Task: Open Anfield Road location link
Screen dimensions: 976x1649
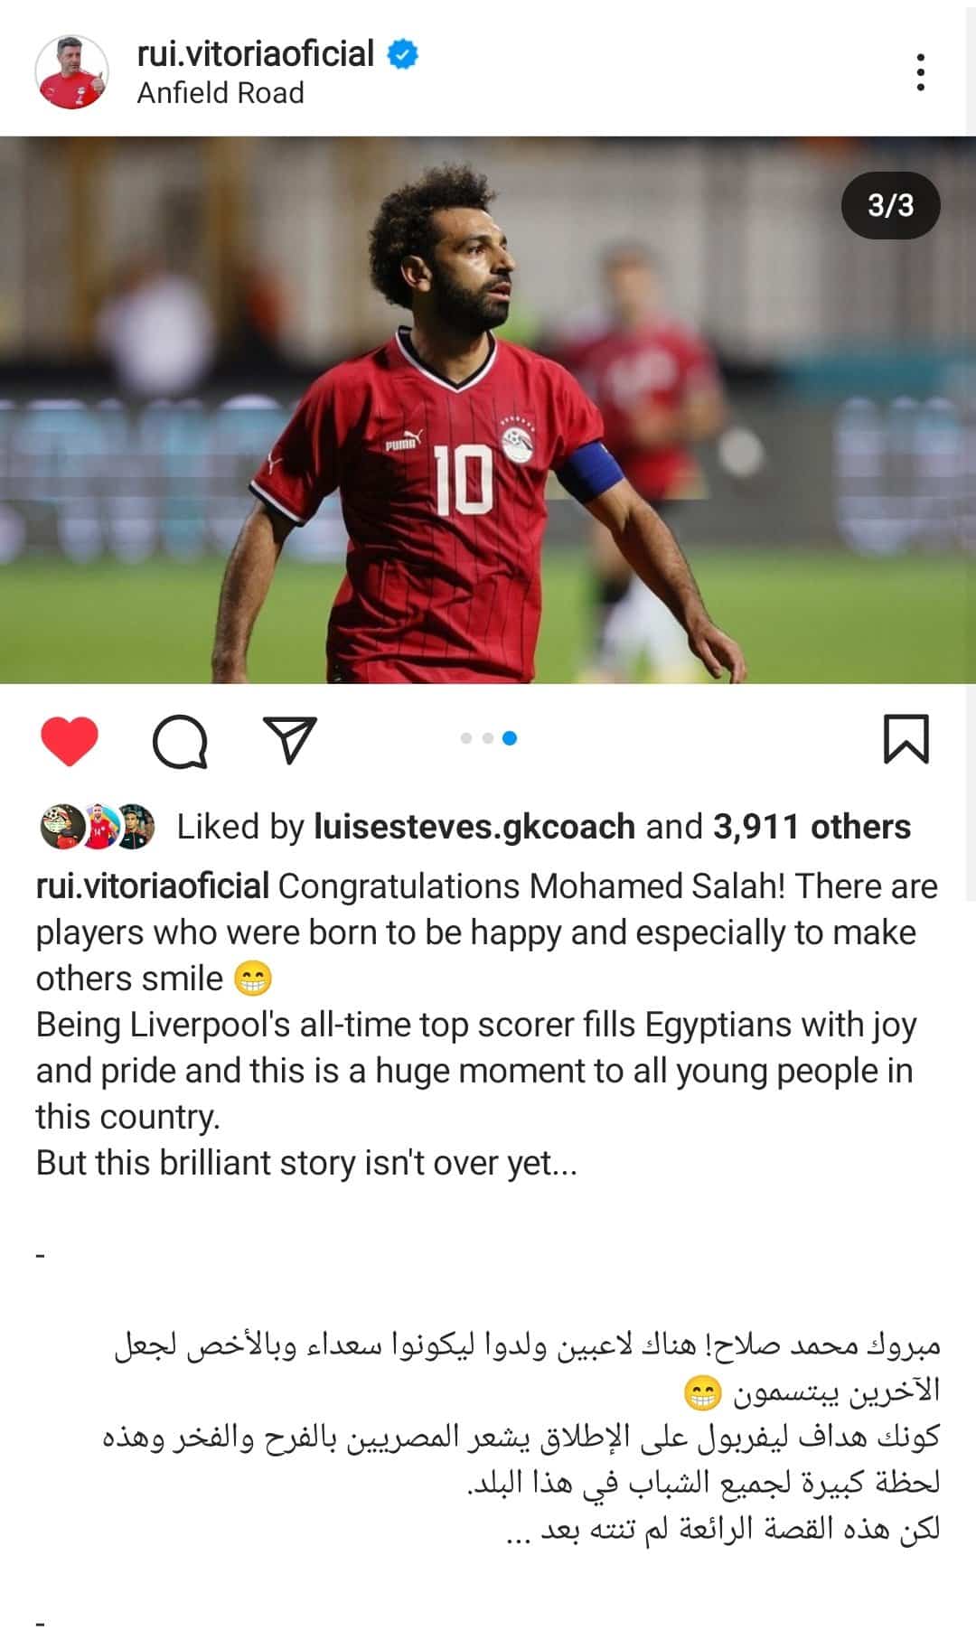Action: pos(220,93)
